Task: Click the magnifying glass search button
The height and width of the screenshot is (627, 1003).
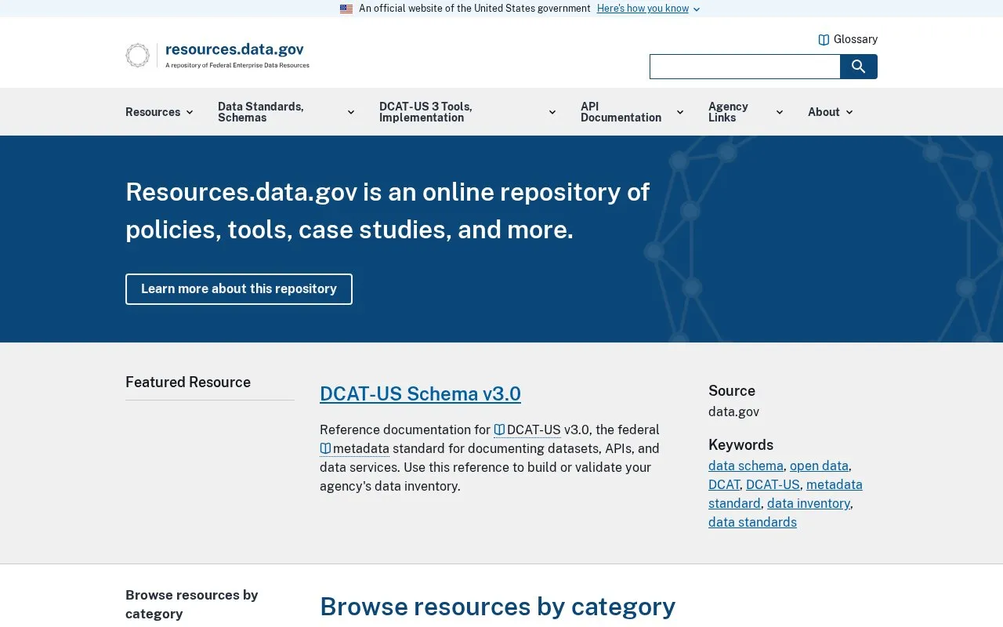Action: (859, 67)
